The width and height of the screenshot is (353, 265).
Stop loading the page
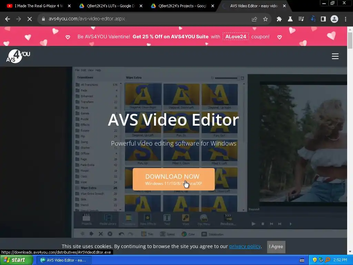(30, 19)
